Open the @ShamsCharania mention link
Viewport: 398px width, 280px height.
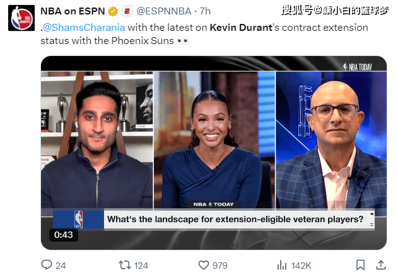84,28
